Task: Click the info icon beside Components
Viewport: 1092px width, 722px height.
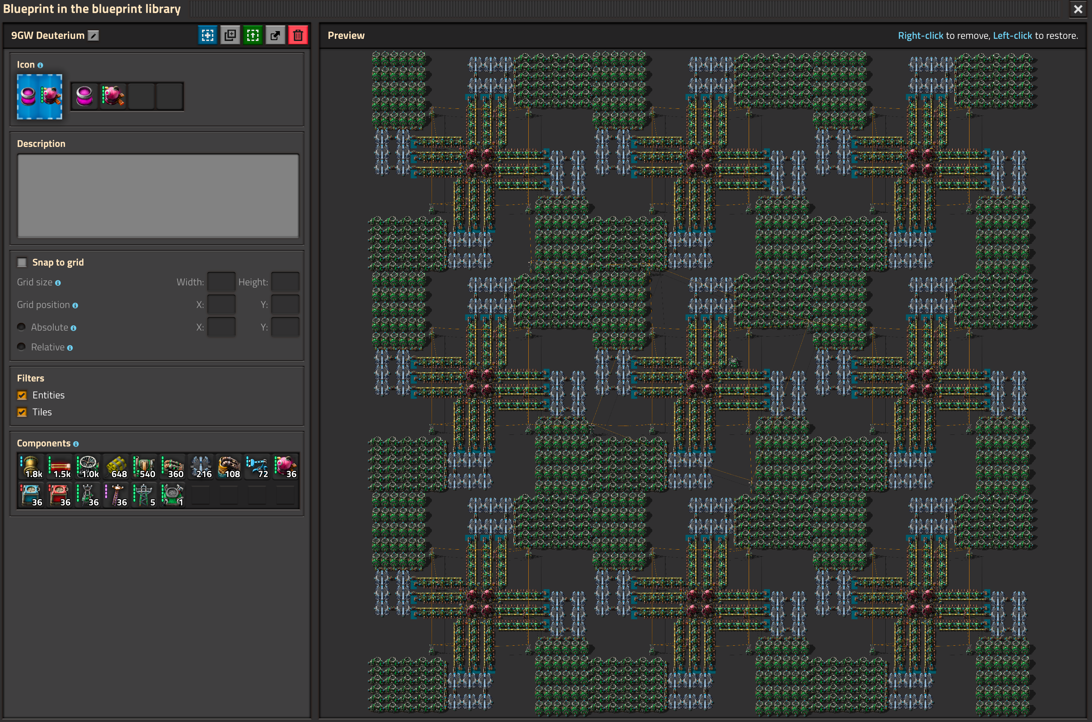Action: click(x=76, y=444)
